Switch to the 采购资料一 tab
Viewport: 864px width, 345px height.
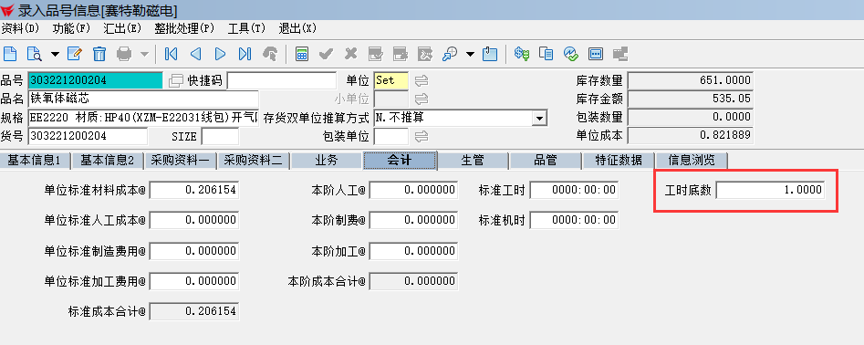pyautogui.click(x=180, y=161)
